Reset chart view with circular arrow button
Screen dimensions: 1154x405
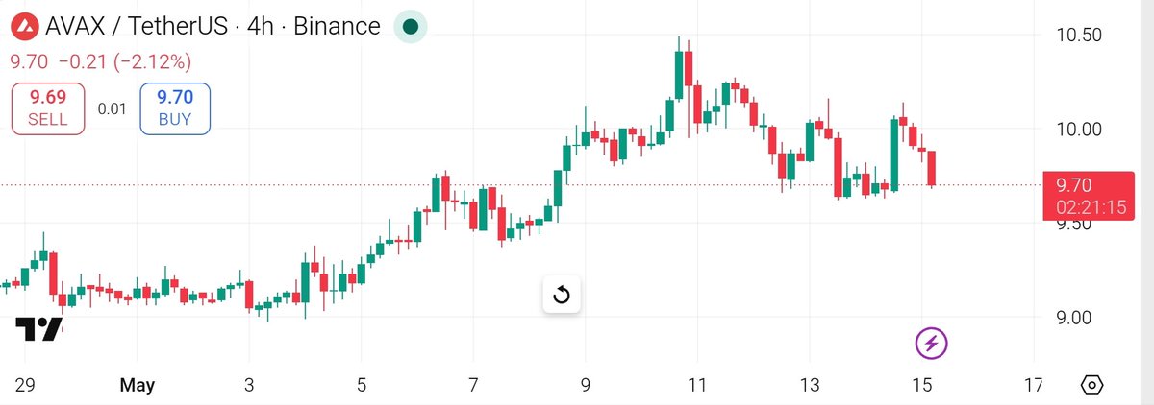[563, 295]
